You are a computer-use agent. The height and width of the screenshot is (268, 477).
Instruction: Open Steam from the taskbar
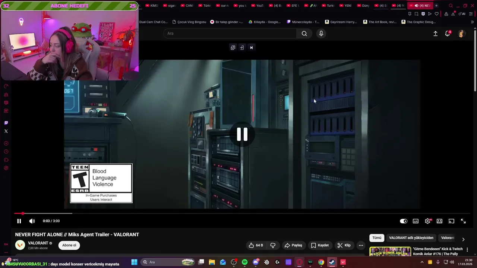(332, 262)
